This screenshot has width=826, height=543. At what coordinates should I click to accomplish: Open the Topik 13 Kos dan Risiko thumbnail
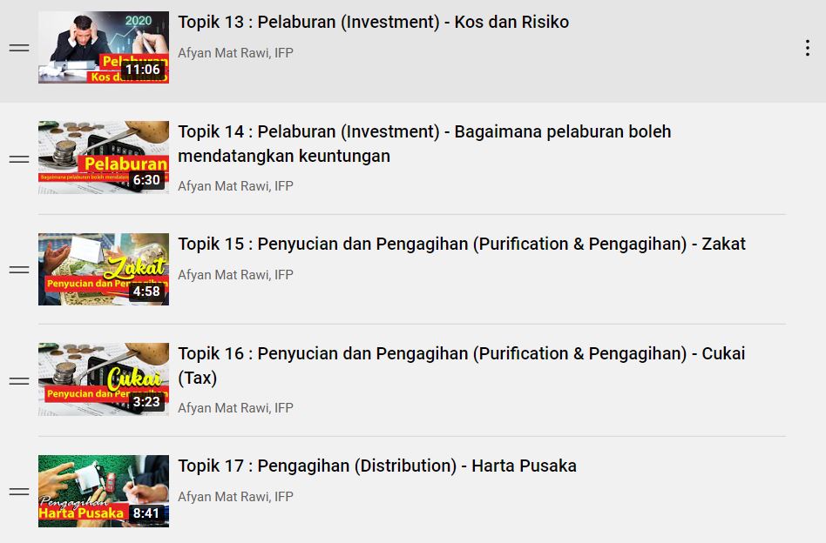coord(104,47)
